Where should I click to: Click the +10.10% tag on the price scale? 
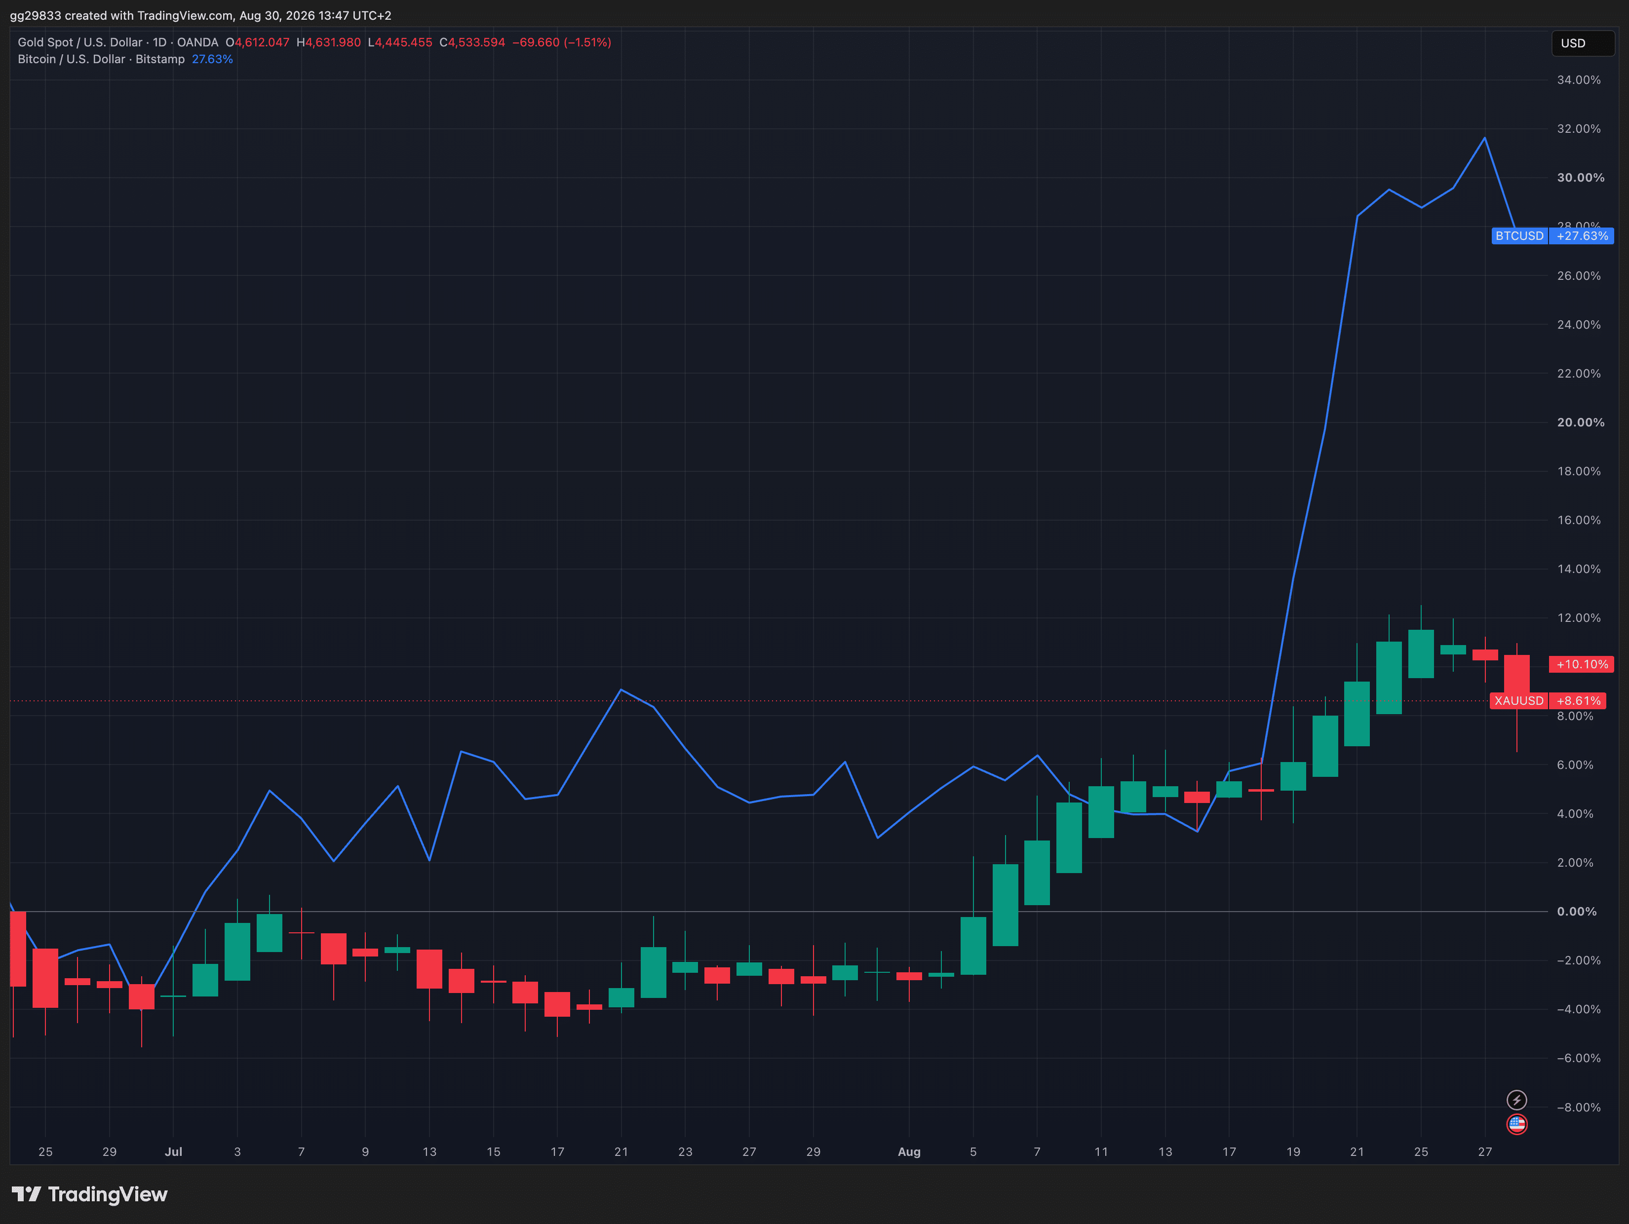pos(1582,664)
